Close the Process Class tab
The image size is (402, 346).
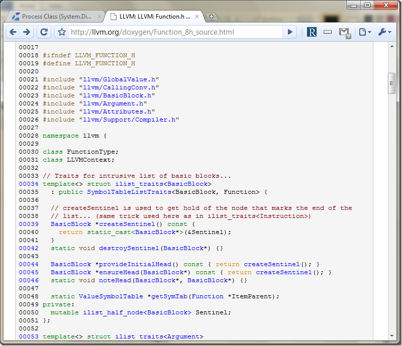(x=99, y=17)
